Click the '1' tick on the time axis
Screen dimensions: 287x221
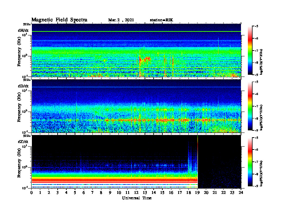40,193
